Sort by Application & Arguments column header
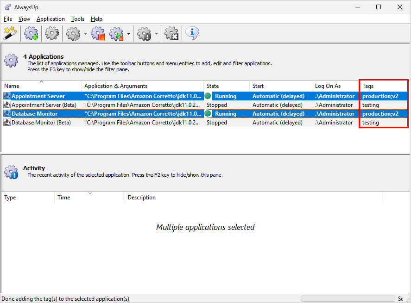Viewport: 411px width, 303px height. pyautogui.click(x=142, y=86)
